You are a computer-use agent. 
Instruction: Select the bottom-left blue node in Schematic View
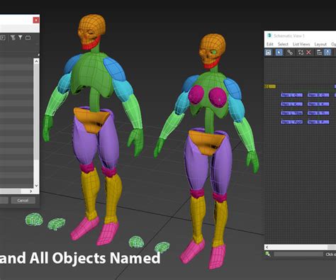(292, 122)
